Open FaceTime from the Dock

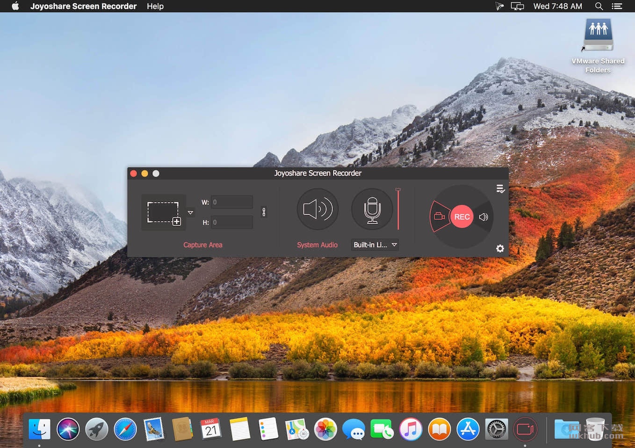382,429
